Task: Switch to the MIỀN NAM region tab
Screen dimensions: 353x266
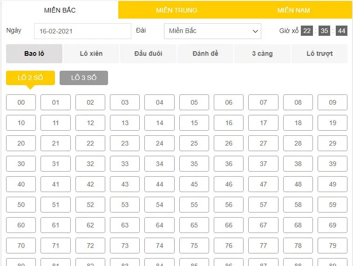Action: pyautogui.click(x=293, y=10)
